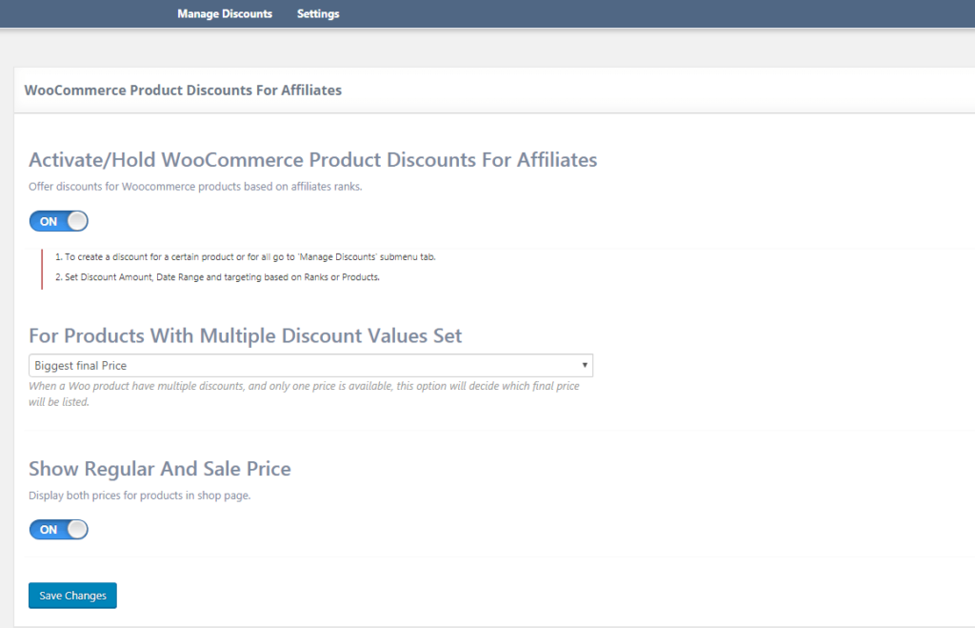Click the arrow on the multiple discounts select

(583, 366)
